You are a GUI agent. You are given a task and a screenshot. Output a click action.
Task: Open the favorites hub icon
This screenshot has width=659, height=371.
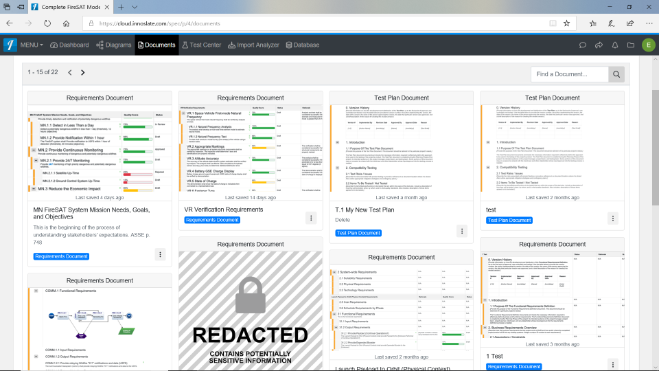(x=592, y=23)
